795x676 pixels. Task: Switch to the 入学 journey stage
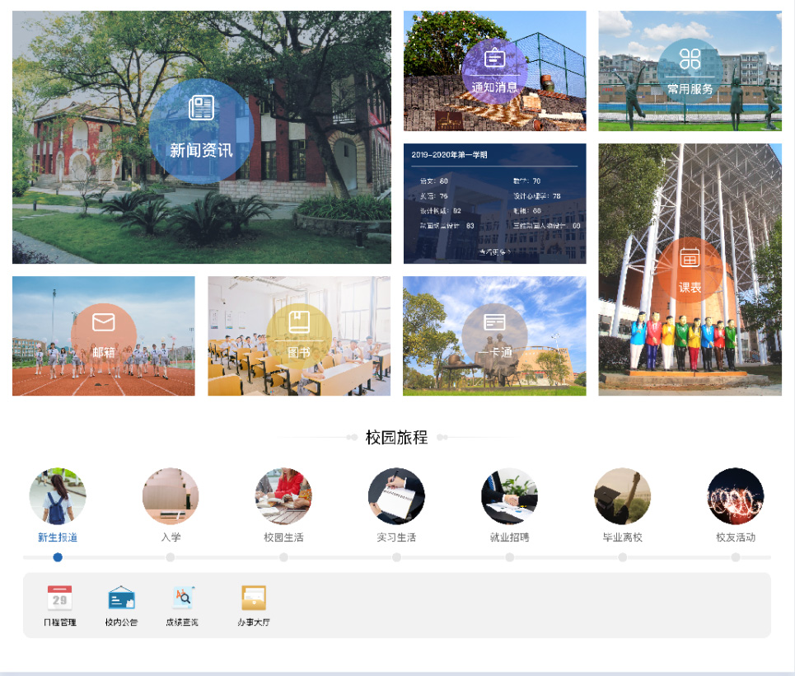171,496
